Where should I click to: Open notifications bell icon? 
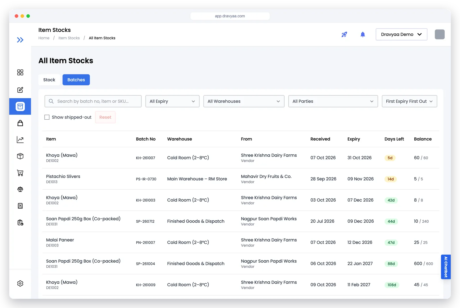[x=363, y=35]
